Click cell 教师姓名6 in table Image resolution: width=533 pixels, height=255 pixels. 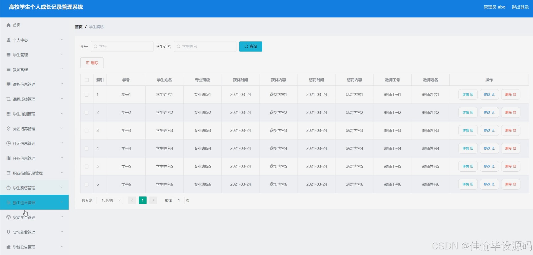pos(430,184)
